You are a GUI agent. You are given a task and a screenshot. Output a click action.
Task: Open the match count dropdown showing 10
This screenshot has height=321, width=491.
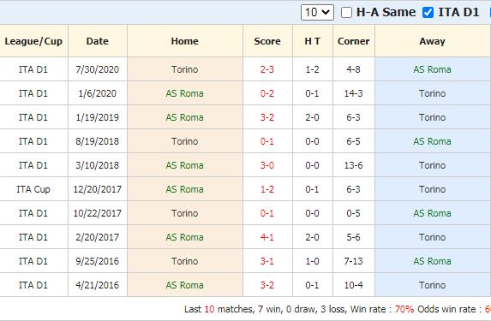tap(317, 13)
